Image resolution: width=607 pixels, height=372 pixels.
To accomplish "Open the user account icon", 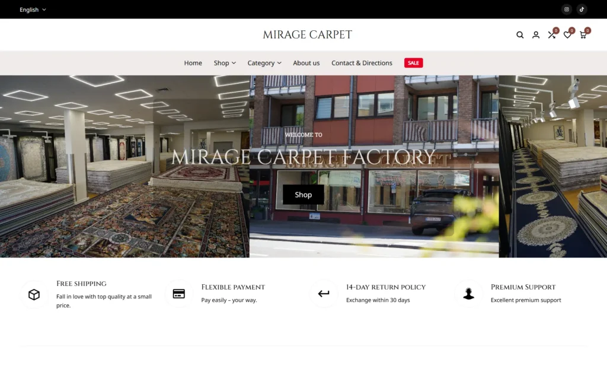I will coord(536,35).
